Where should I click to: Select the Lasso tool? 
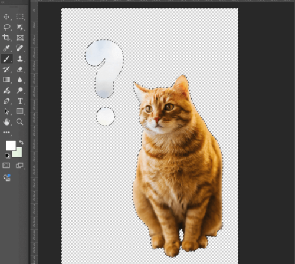6,27
